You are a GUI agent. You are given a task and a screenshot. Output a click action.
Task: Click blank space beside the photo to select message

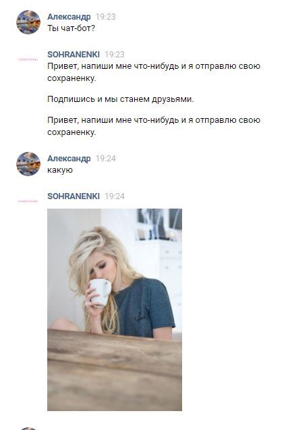click(233, 310)
